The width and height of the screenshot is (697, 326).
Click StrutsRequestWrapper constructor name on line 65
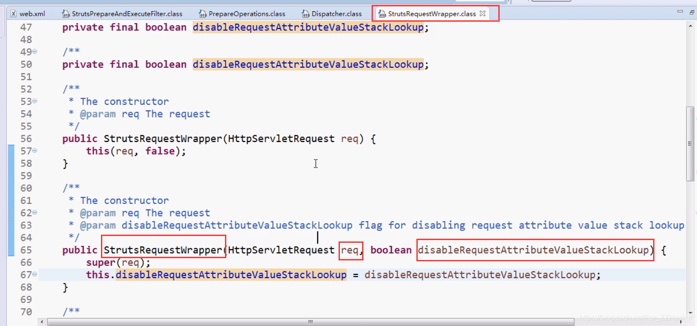pyautogui.click(x=163, y=250)
